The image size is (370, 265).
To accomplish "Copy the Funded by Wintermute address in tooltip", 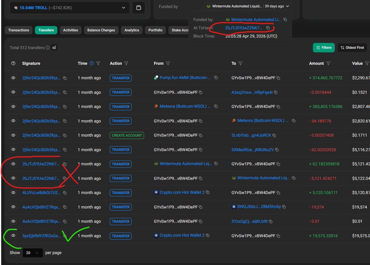I will 285,20.
